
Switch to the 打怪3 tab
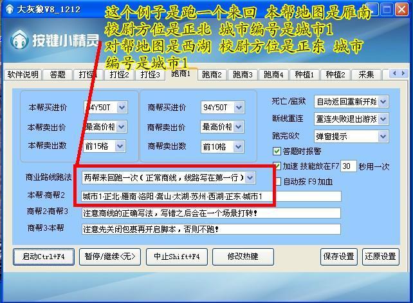[150, 75]
